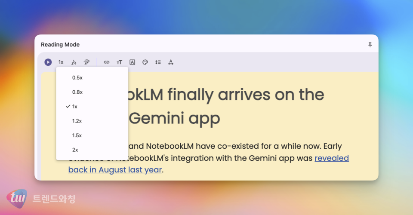The height and width of the screenshot is (215, 413).
Task: Open the font size icon
Action: point(119,62)
